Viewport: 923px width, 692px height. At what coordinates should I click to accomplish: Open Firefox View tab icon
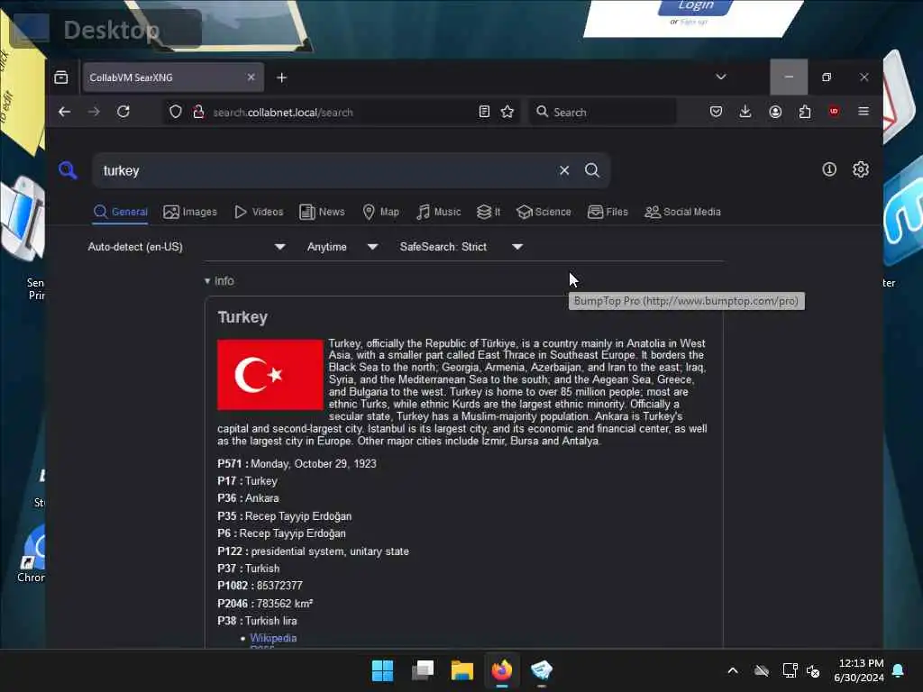(x=61, y=77)
